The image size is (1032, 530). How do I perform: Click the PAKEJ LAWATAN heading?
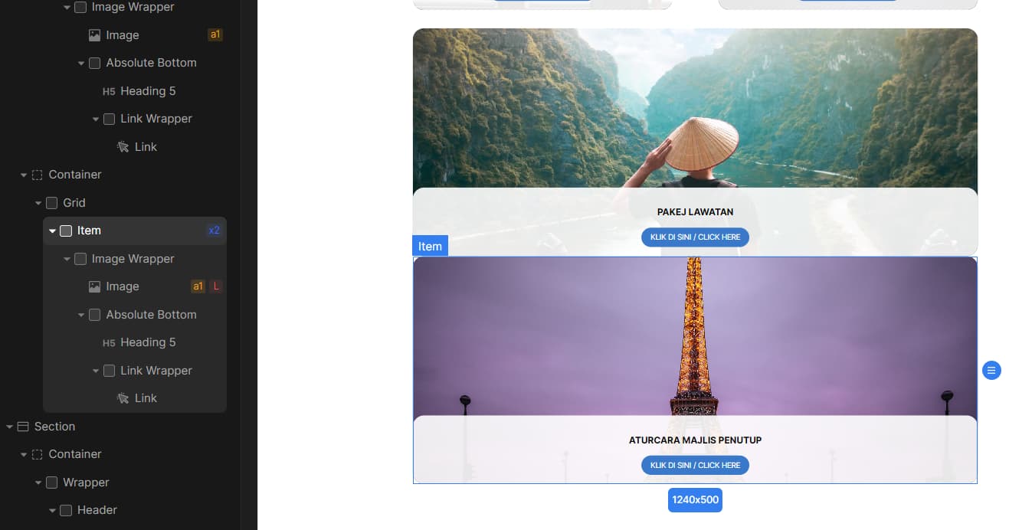point(695,212)
